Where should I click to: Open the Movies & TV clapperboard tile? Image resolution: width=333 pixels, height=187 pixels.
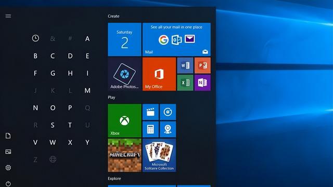150,112
